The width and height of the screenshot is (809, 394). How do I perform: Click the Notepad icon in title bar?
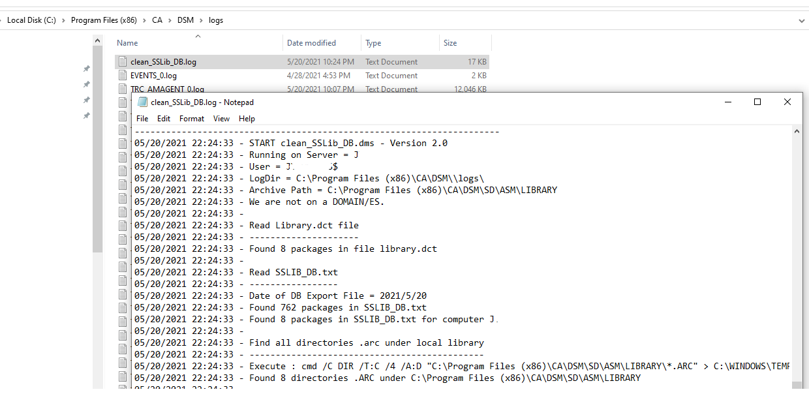coord(142,102)
